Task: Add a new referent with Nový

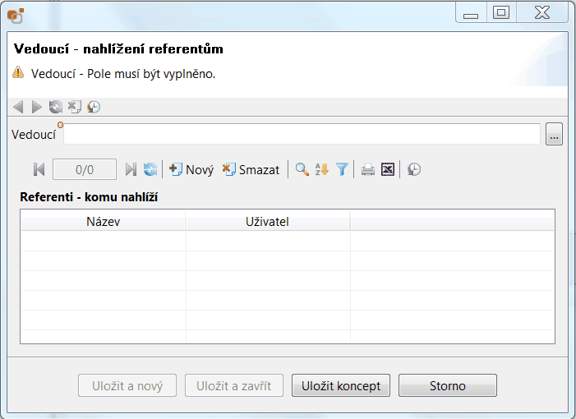Action: pyautogui.click(x=191, y=170)
